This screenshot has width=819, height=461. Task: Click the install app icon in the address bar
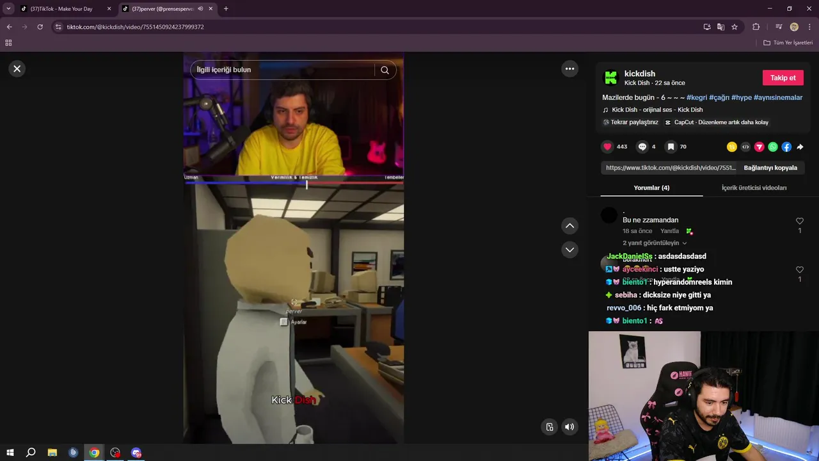tap(707, 27)
